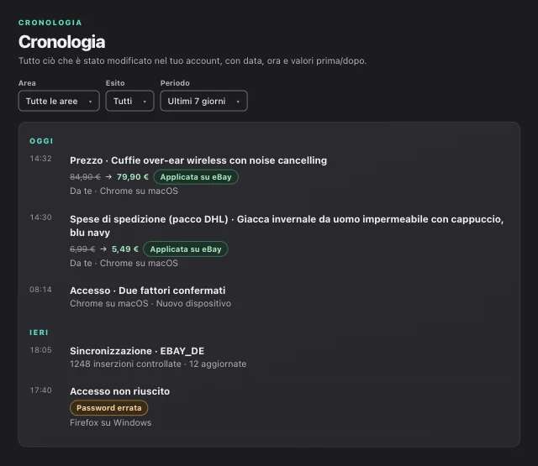Click the 18:05 timestamp
This screenshot has height=466, width=538.
pyautogui.click(x=41, y=350)
